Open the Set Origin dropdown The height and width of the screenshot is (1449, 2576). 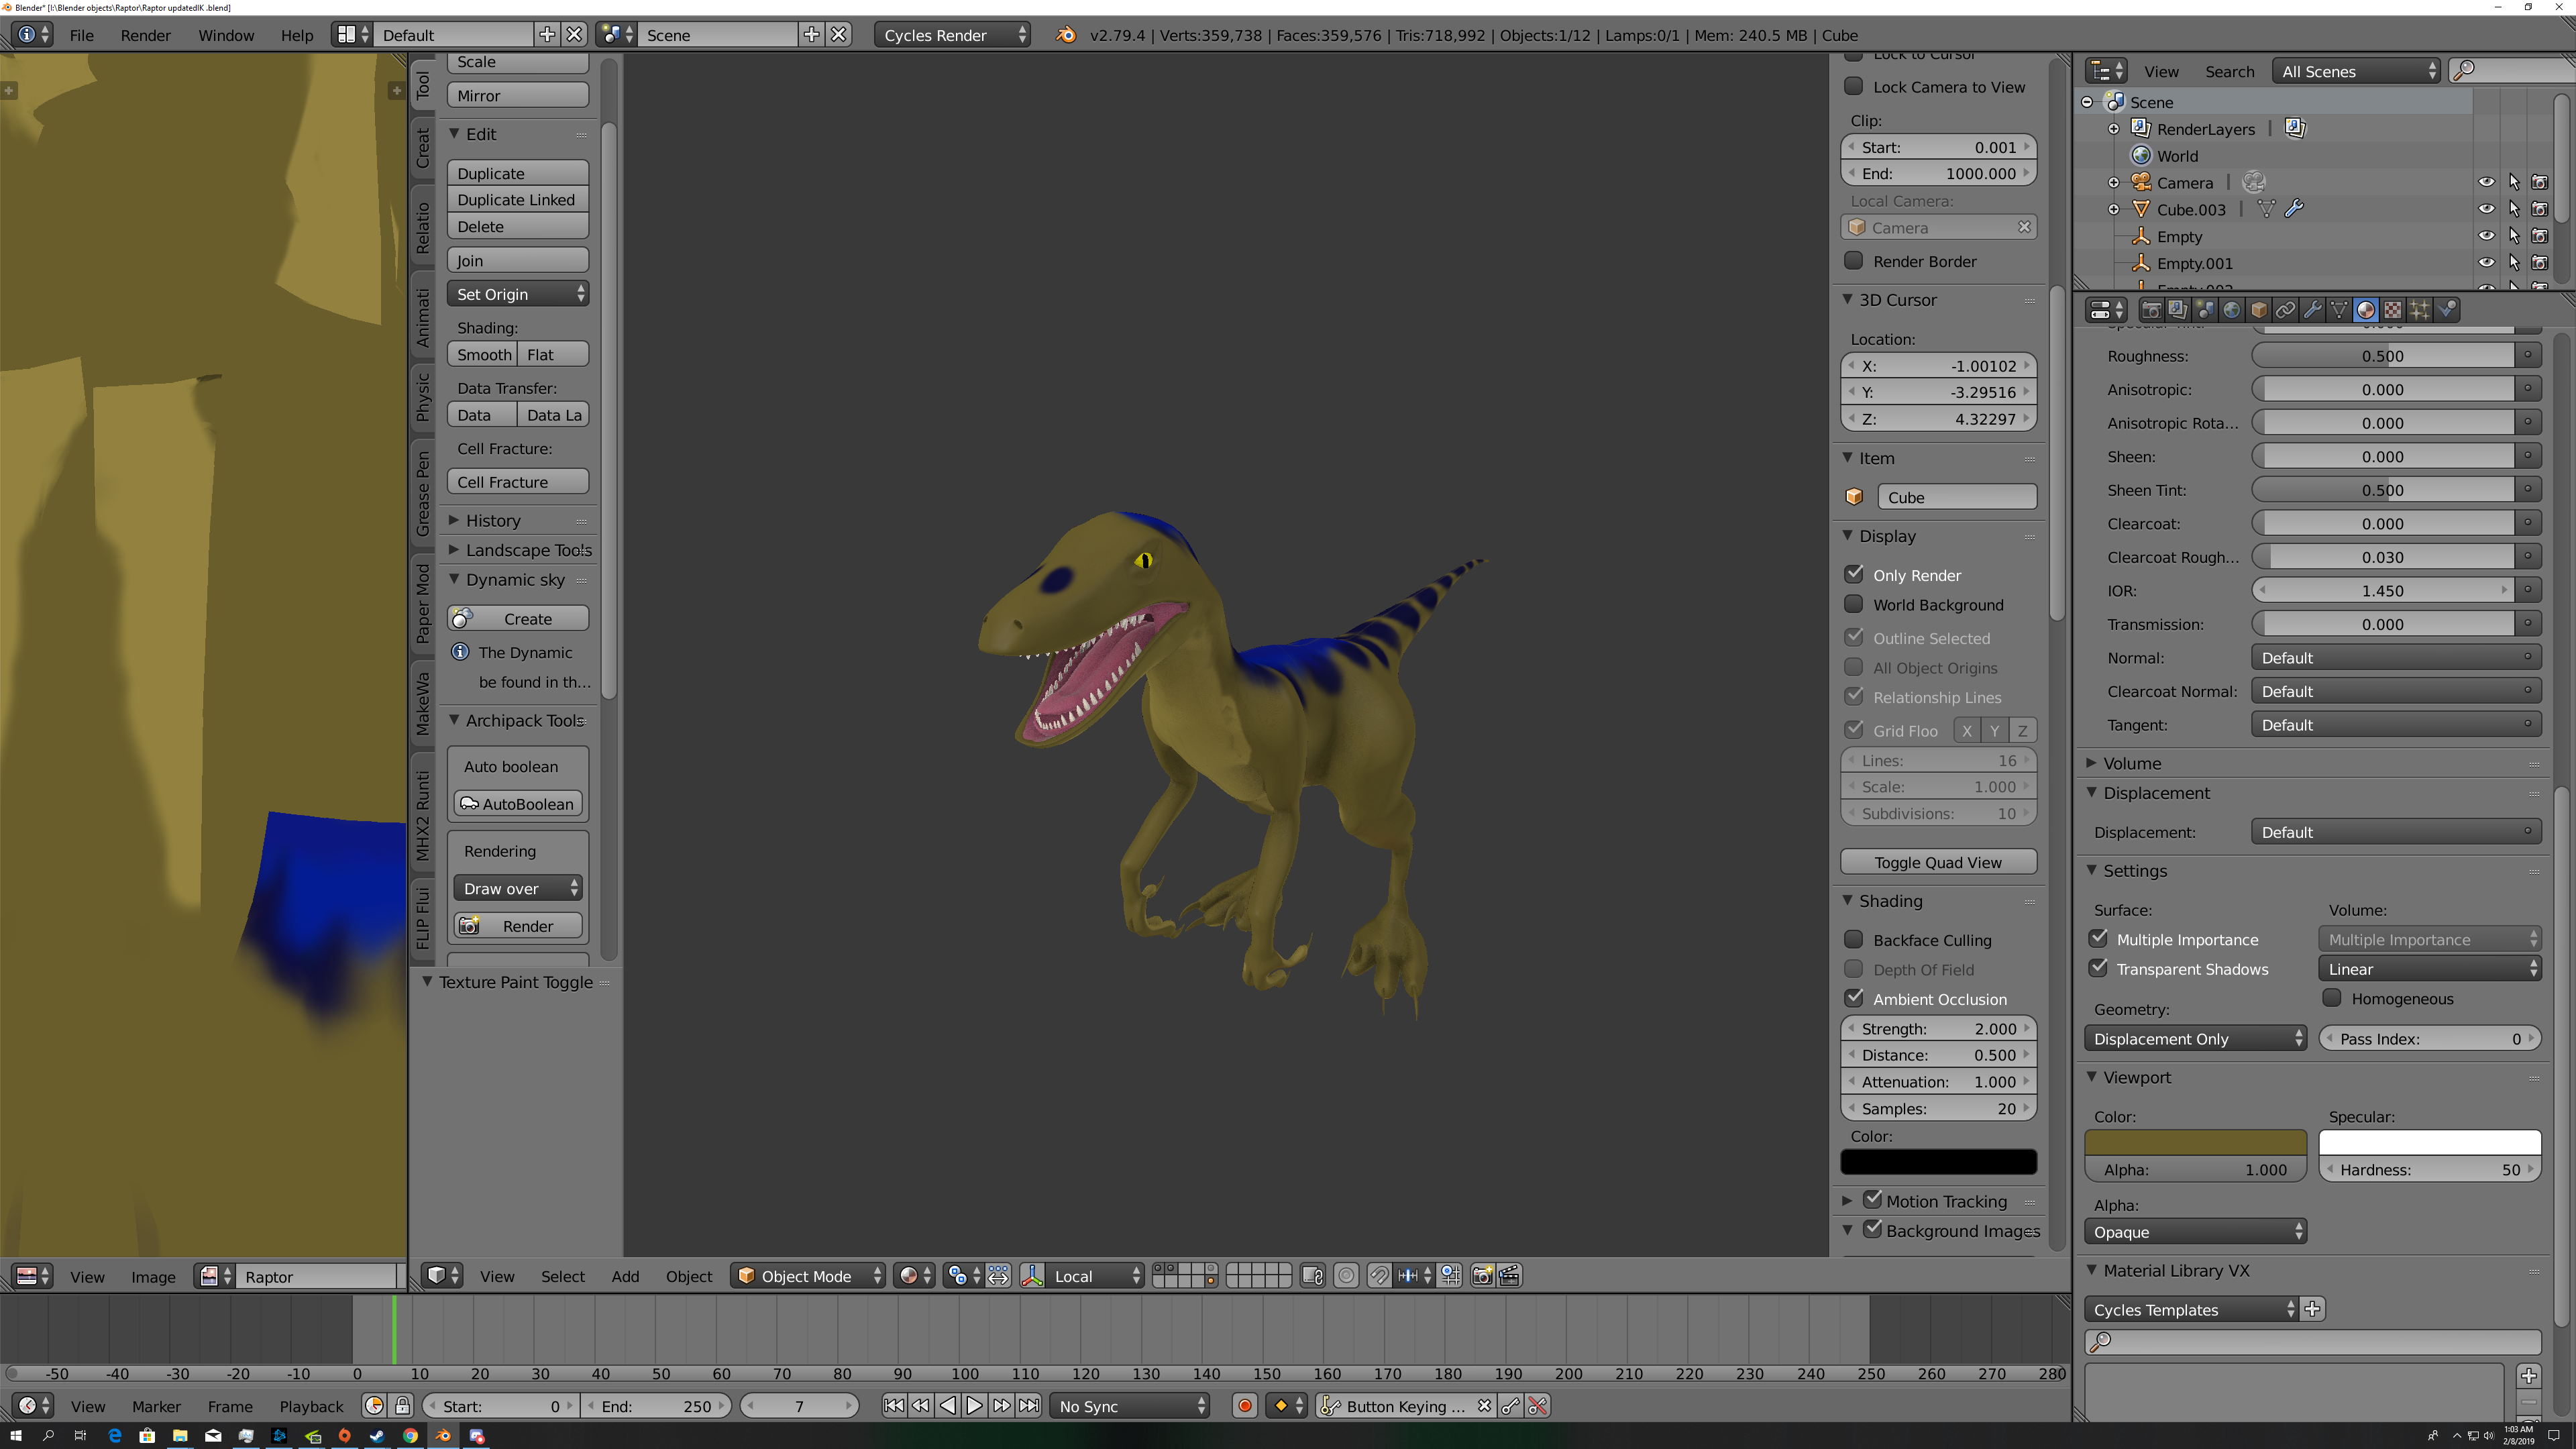click(x=517, y=294)
